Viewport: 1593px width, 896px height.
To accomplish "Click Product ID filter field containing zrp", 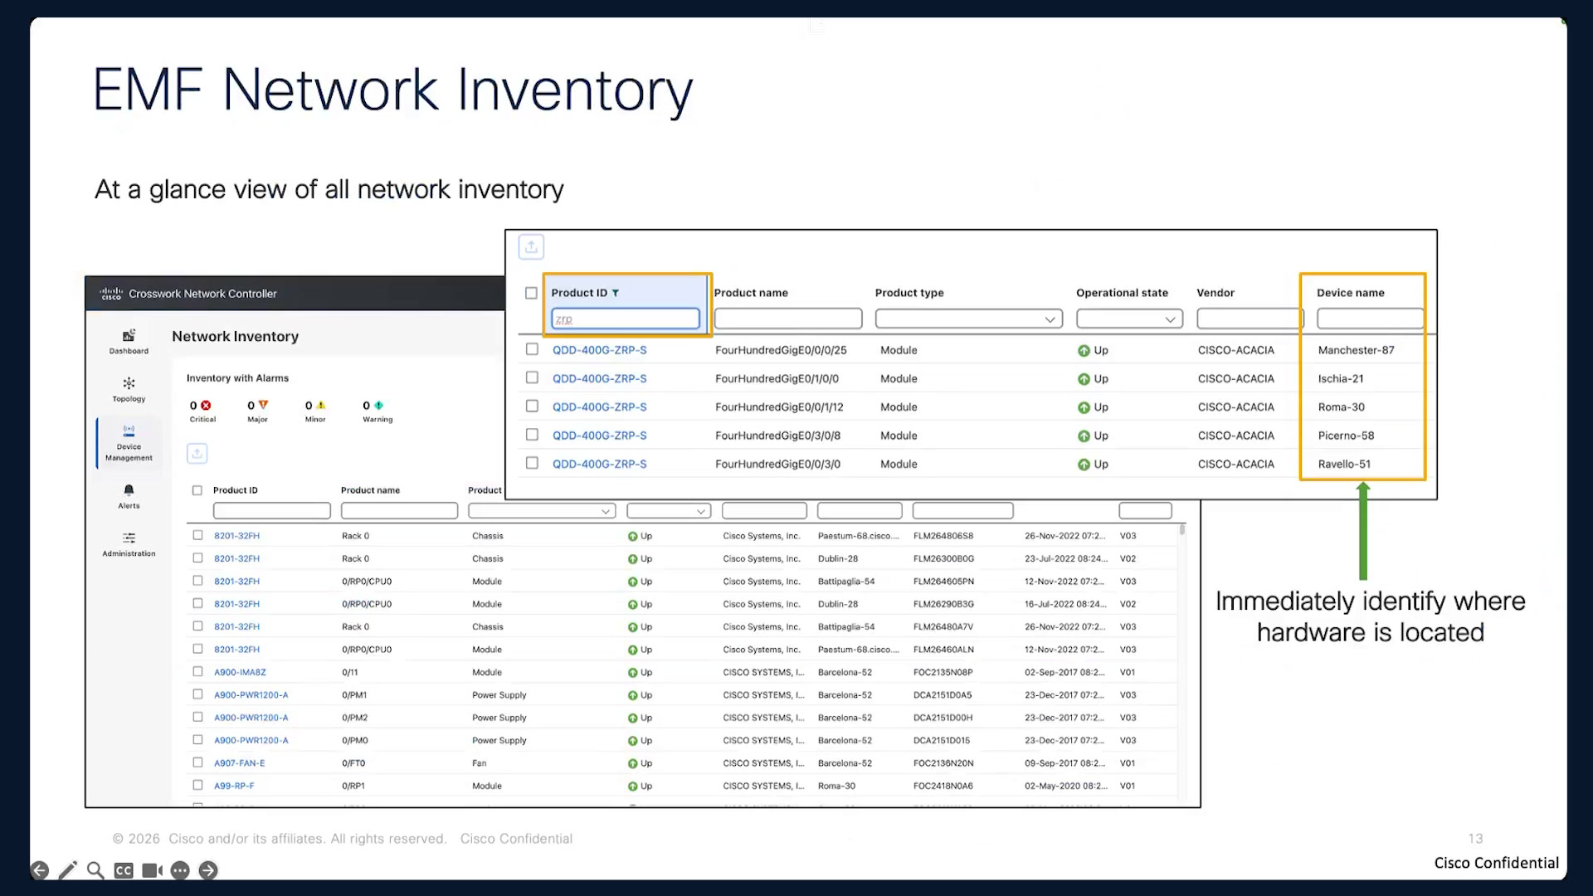I will coord(626,319).
